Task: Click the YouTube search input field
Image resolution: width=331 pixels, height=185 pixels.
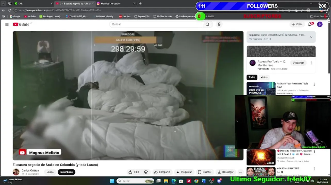Action: 156,24
